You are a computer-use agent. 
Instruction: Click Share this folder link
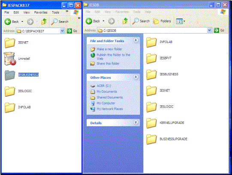[x=108, y=64]
